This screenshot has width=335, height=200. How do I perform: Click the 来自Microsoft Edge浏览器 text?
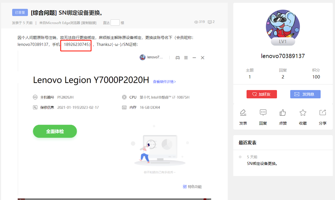[59, 23]
